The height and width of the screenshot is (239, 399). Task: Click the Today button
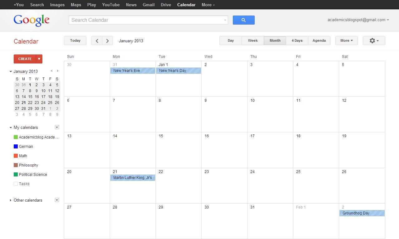pos(75,40)
